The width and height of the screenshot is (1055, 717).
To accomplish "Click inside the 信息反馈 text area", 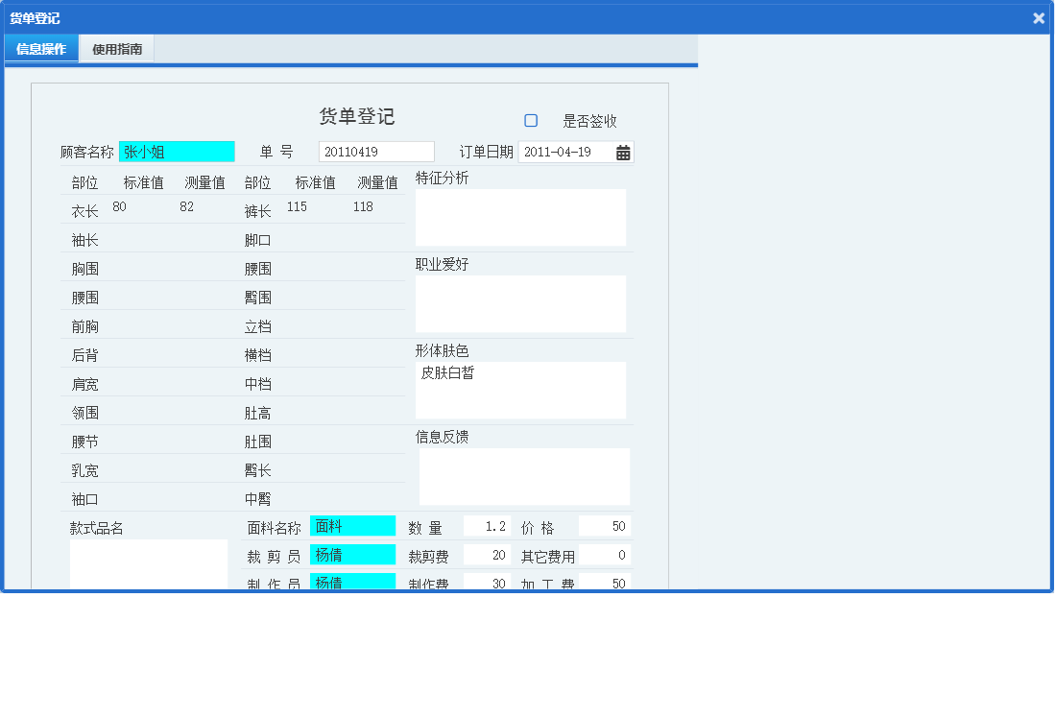I will (x=523, y=476).
